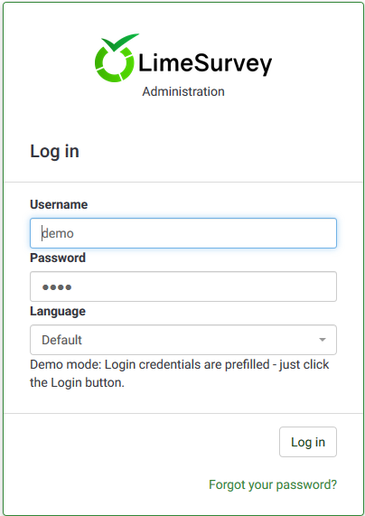Focus the Password input field
This screenshot has width=365, height=516.
coord(183,286)
